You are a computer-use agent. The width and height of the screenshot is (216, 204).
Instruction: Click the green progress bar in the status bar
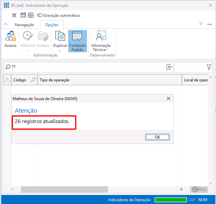(171, 200)
